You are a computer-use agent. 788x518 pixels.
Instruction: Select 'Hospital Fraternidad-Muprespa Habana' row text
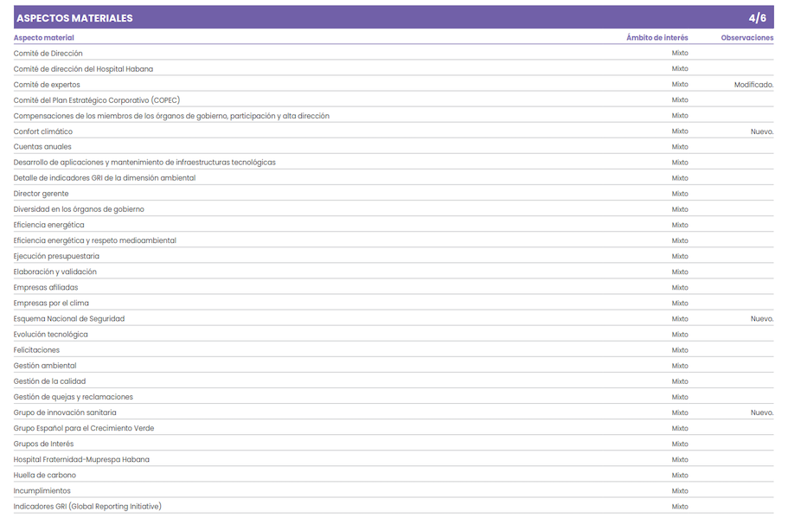81,459
